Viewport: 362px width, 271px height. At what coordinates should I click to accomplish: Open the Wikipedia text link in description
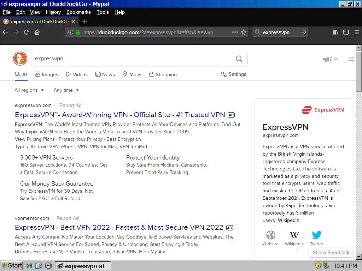(x=288, y=220)
